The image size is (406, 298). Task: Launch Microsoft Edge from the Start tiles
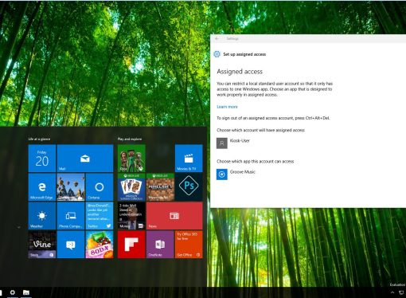tap(42, 187)
